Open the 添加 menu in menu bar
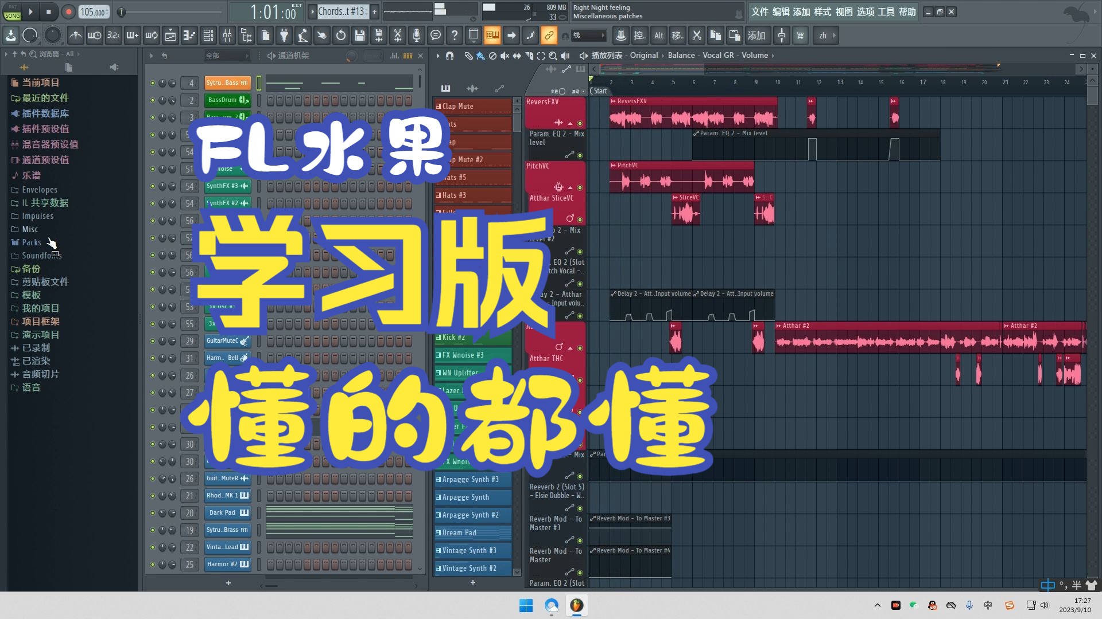 tap(802, 12)
